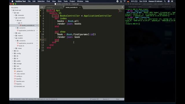Click the Ruby icon of application_controller.rb
This screenshot has height=104, width=185.
(18, 30)
